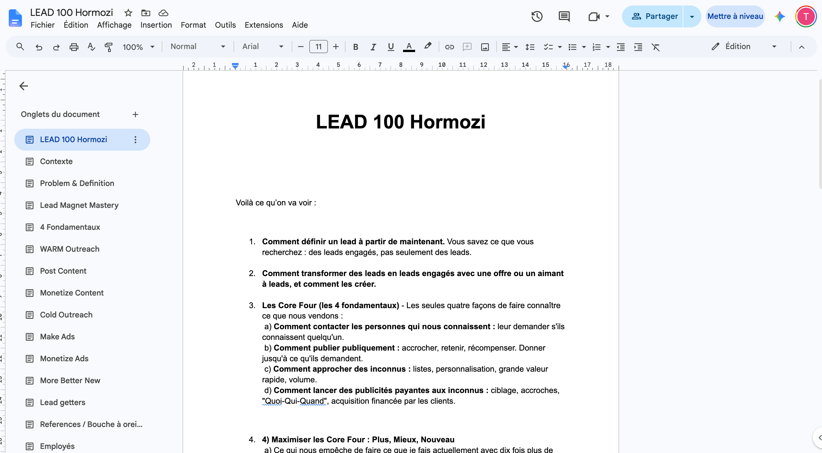Check the cloud save status icon
Image resolution: width=822 pixels, height=453 pixels.
coord(163,13)
